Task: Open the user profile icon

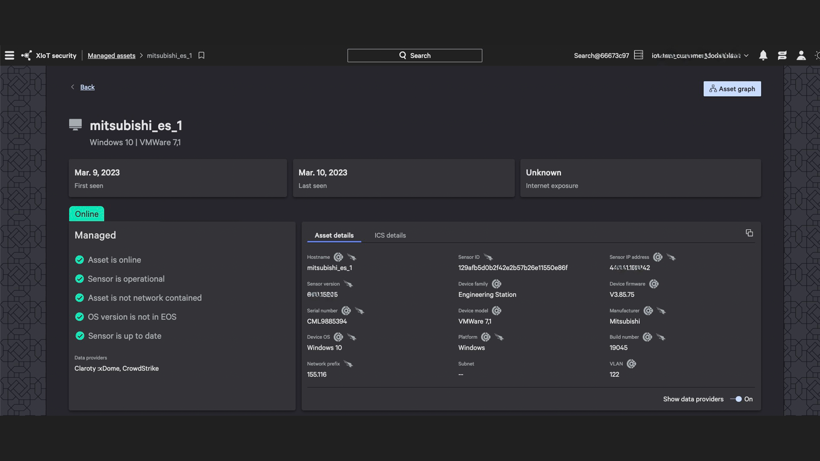Action: coord(801,55)
